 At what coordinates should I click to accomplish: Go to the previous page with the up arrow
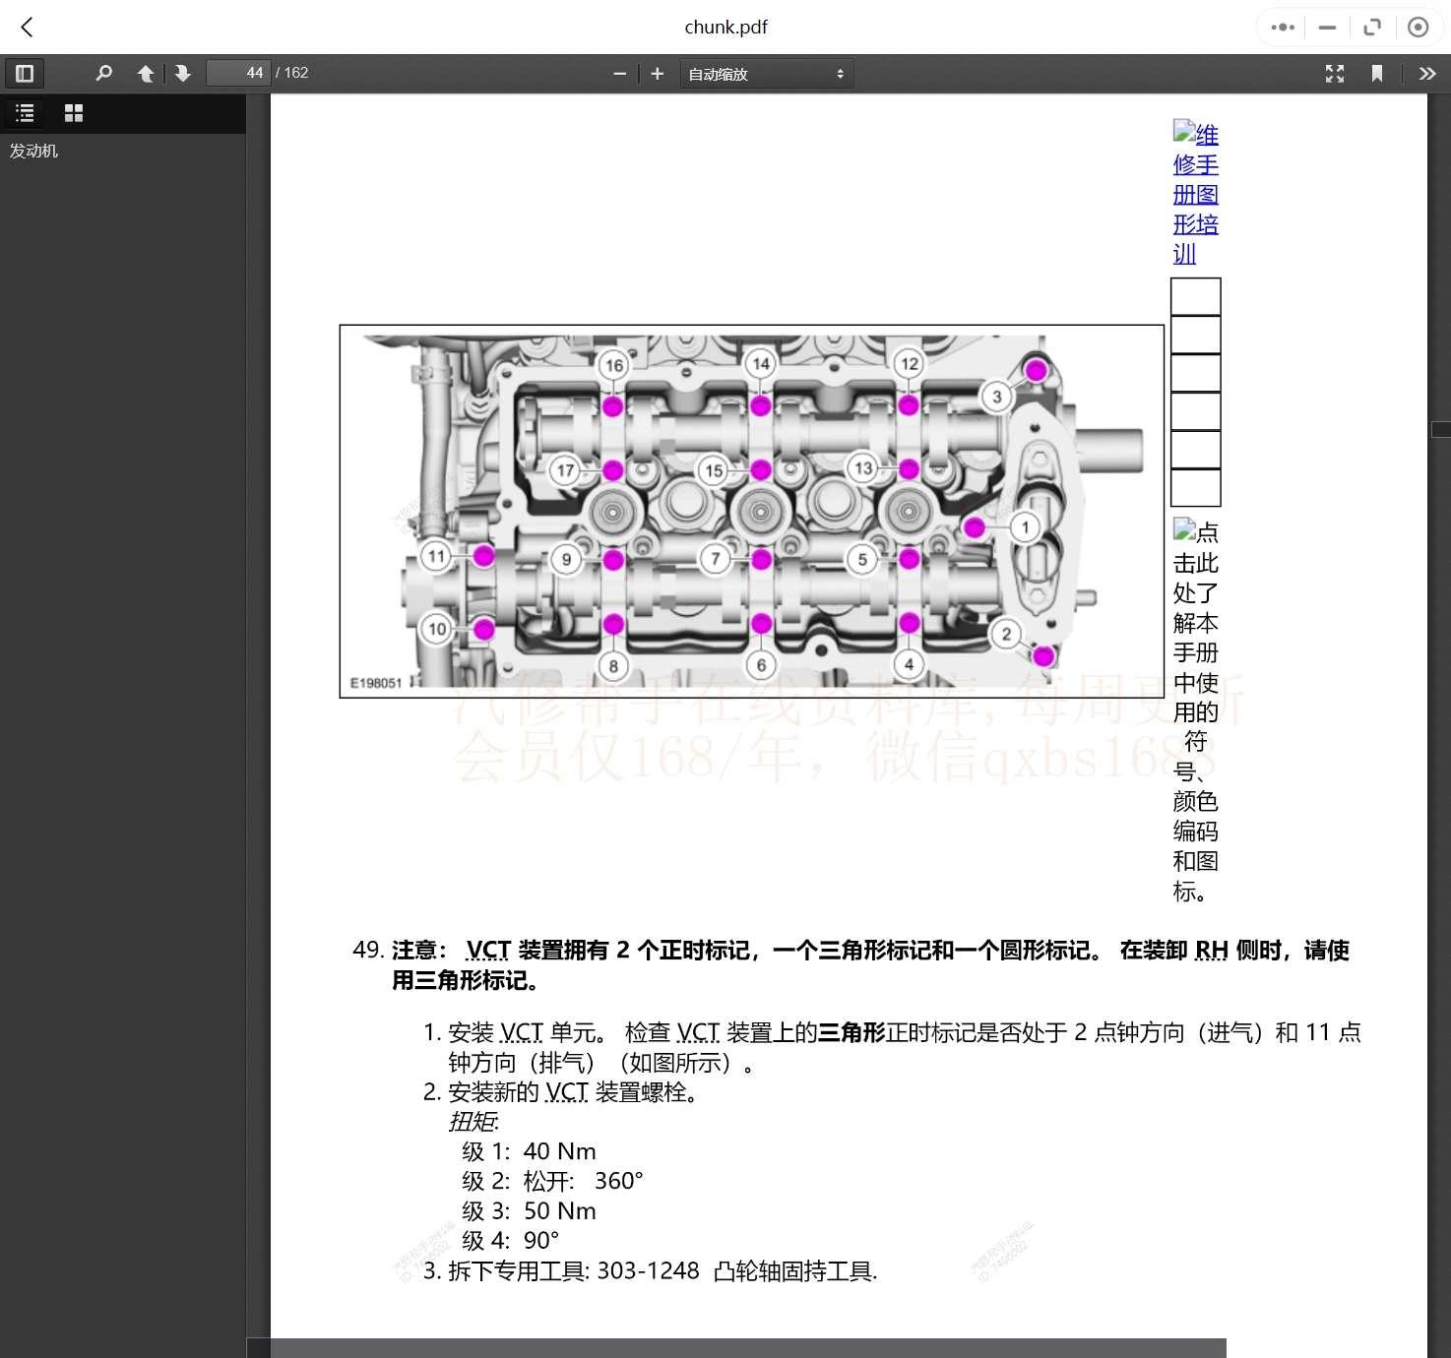click(x=146, y=73)
